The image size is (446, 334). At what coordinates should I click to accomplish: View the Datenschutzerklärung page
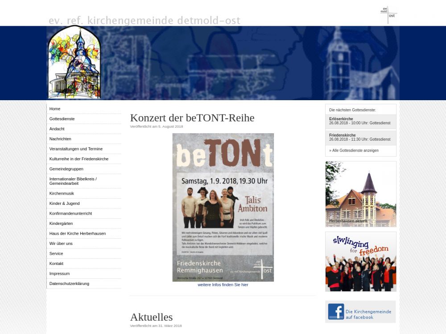69,284
